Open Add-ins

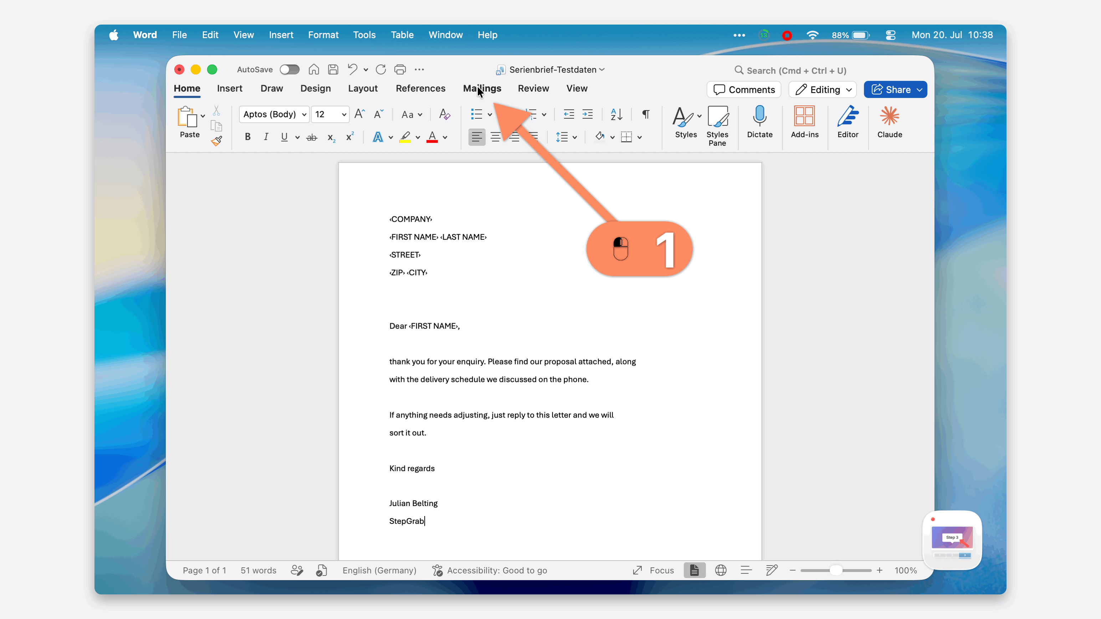click(804, 122)
